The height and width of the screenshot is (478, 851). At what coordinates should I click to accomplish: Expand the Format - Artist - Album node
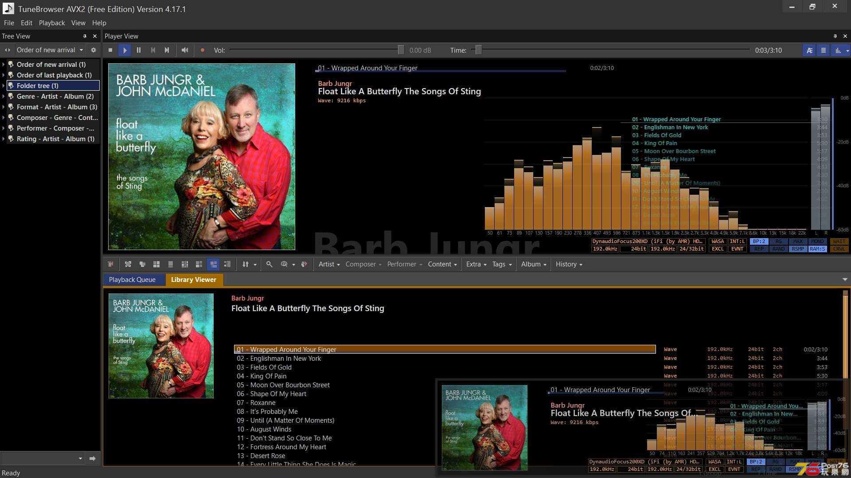pyautogui.click(x=4, y=107)
